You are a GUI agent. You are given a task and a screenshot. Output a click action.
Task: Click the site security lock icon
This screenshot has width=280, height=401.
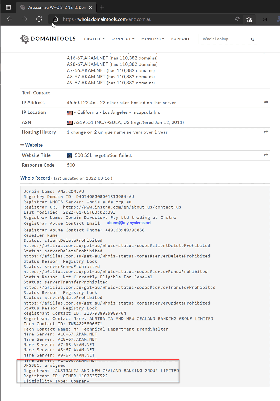56,19
